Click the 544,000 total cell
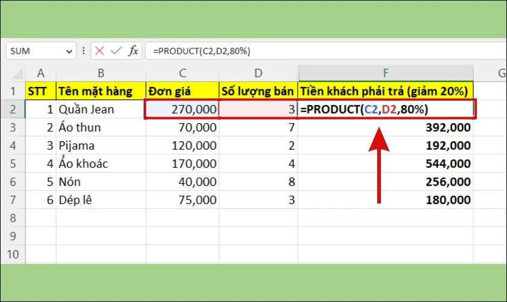 pos(386,164)
